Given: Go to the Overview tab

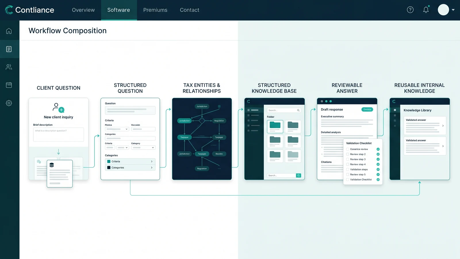Looking at the screenshot, I should (83, 10).
